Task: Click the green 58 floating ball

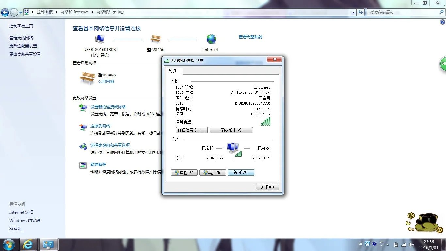Action: [x=443, y=63]
